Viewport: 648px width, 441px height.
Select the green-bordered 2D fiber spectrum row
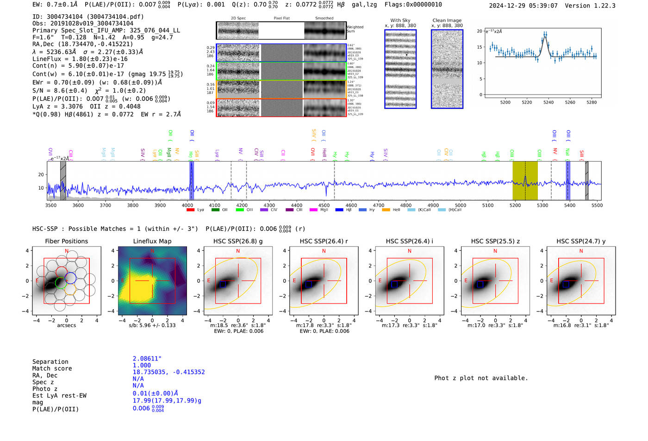tap(281, 71)
